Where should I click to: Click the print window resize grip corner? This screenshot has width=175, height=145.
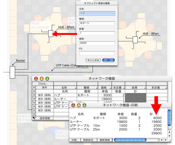(170, 140)
